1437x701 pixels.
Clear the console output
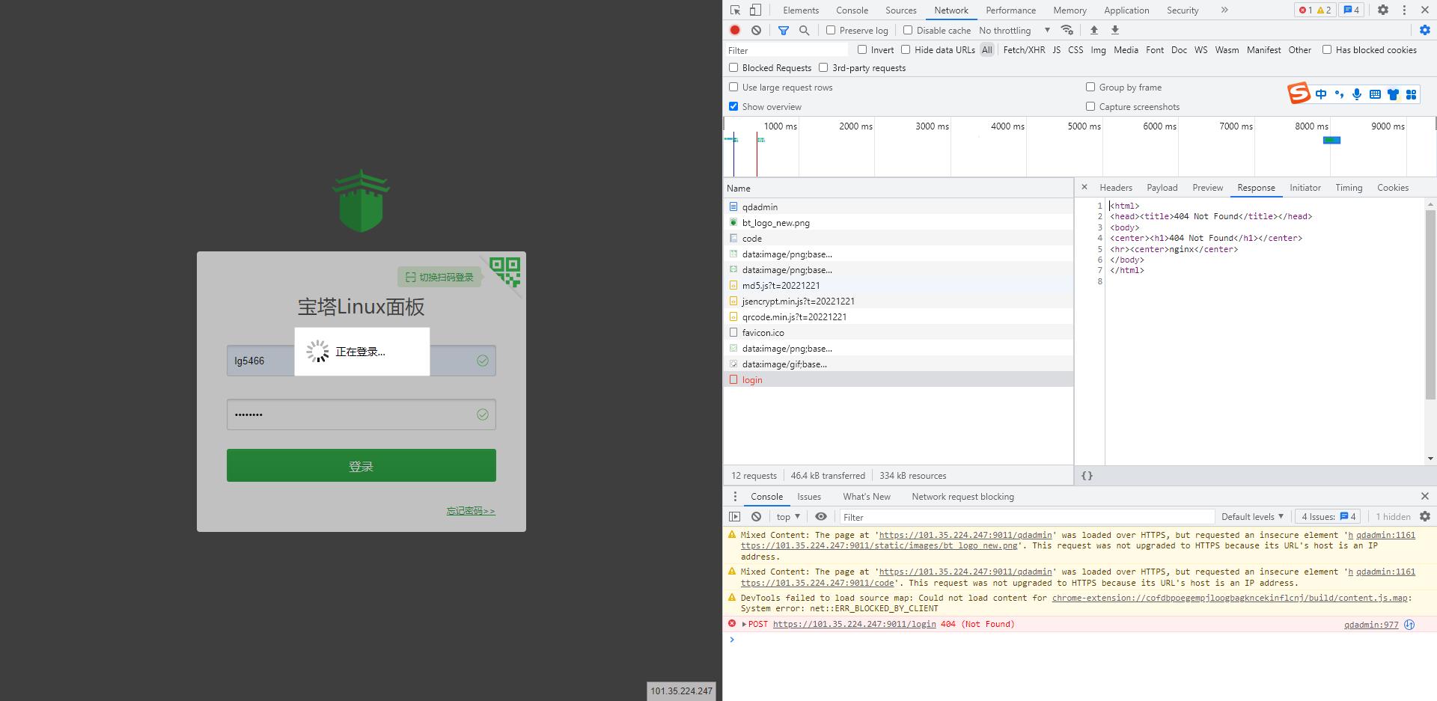[757, 517]
